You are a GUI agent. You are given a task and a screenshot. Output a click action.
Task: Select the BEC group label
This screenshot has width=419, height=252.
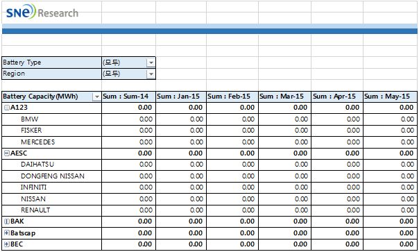(x=17, y=244)
